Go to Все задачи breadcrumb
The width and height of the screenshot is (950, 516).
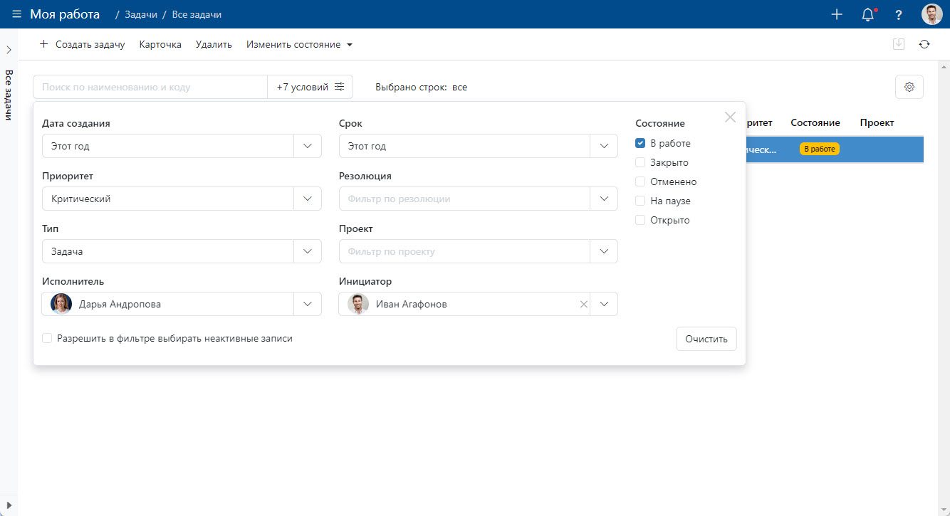[196, 14]
